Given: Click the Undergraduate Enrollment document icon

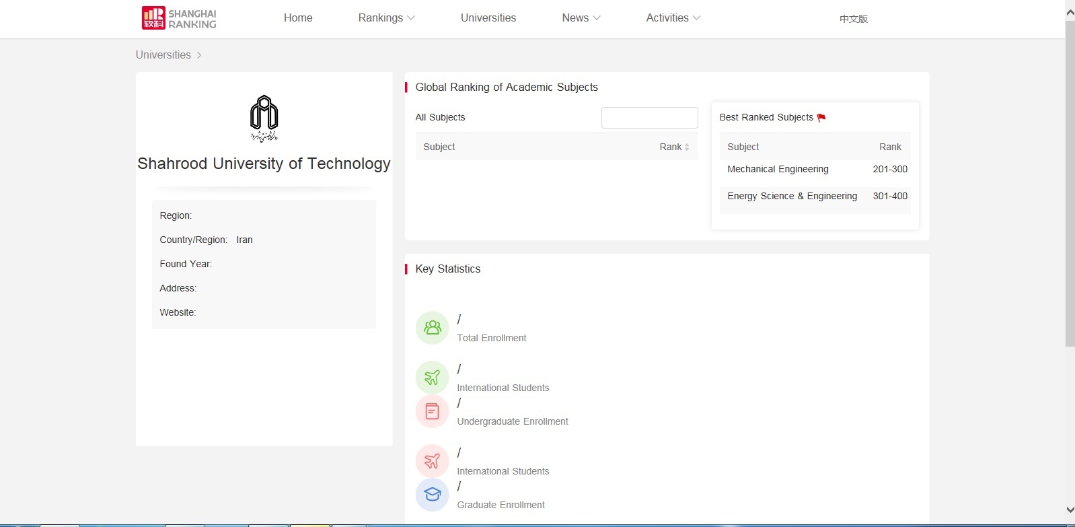Looking at the screenshot, I should pyautogui.click(x=432, y=411).
